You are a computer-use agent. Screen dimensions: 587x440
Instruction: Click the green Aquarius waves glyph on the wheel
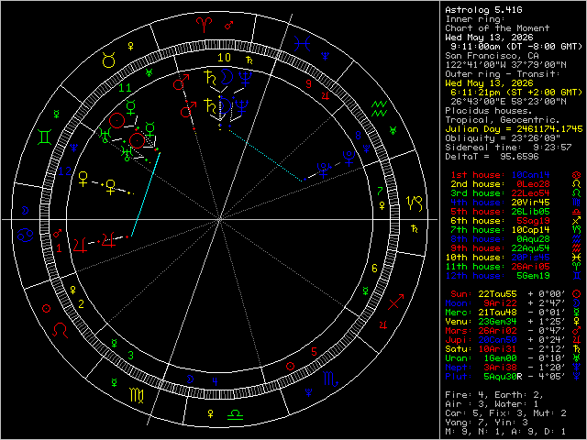point(380,108)
